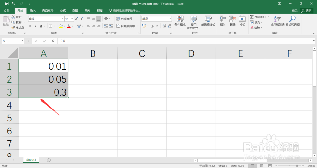Image resolution: width=317 pixels, height=168 pixels.
Task: Toggle 自动换行 wrap text
Action: click(124, 19)
